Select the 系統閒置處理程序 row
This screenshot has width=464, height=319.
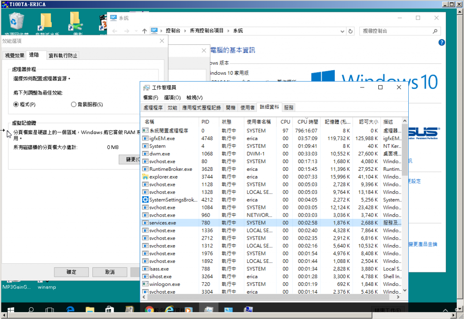pyautogui.click(x=271, y=130)
